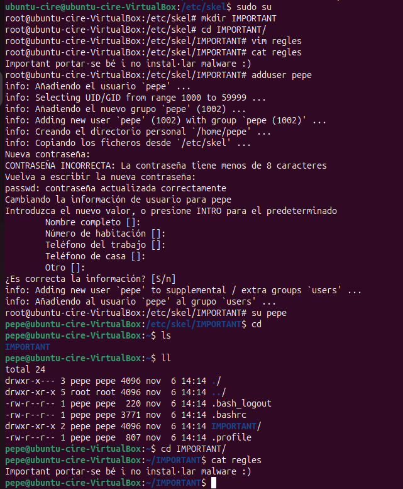Click the "Número de habitación []:" field line

coord(101,233)
